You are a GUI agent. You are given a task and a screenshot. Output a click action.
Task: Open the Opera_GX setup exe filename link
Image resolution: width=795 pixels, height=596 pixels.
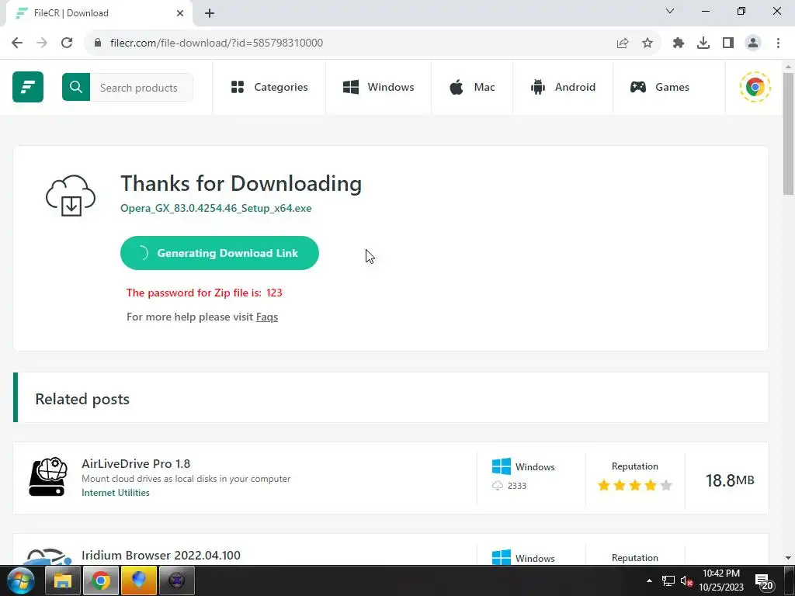pyautogui.click(x=216, y=208)
